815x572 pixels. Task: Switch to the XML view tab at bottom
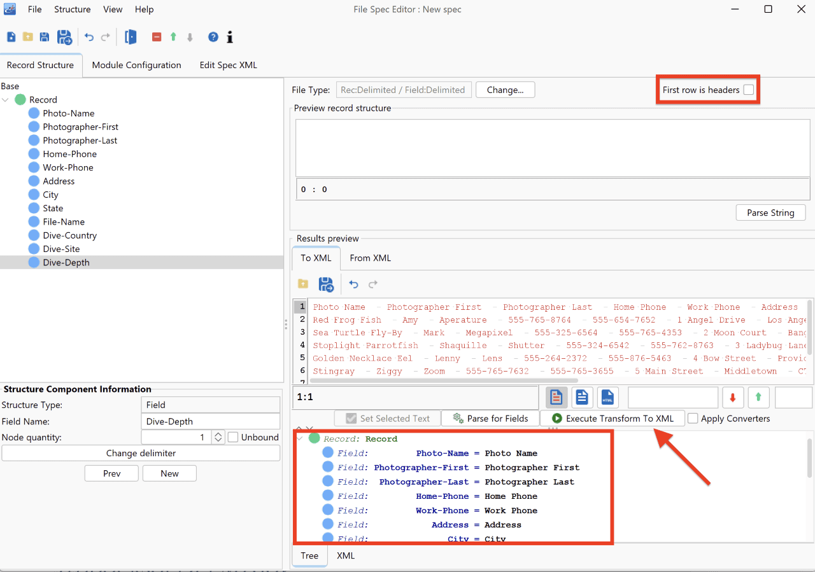[346, 555]
